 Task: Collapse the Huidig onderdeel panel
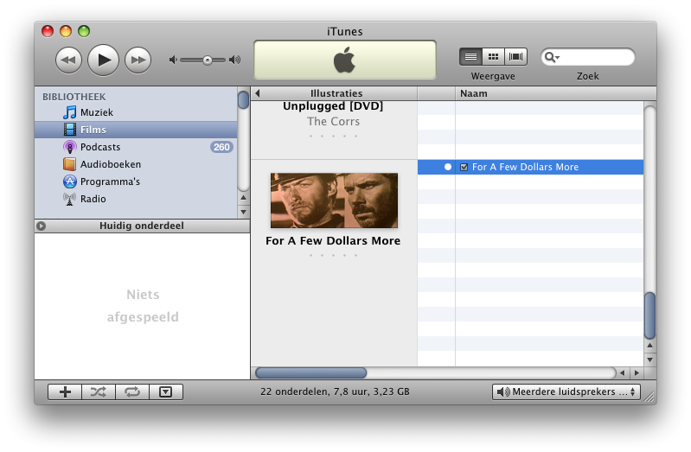[41, 226]
